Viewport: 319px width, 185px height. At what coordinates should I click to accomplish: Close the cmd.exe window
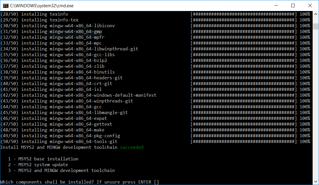coord(310,6)
